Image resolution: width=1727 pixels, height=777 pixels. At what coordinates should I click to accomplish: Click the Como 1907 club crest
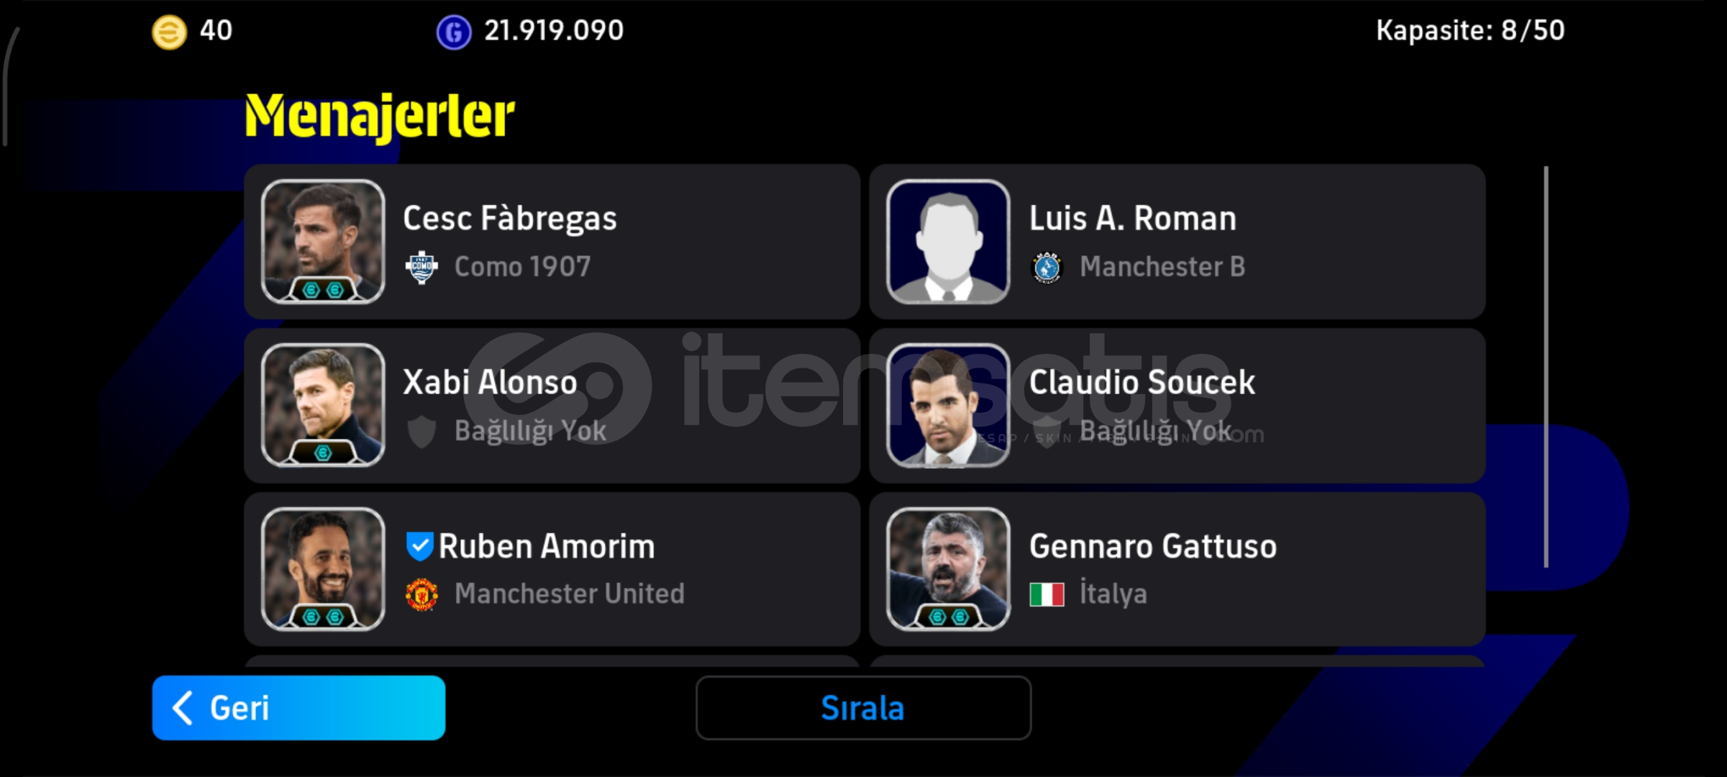coord(422,268)
